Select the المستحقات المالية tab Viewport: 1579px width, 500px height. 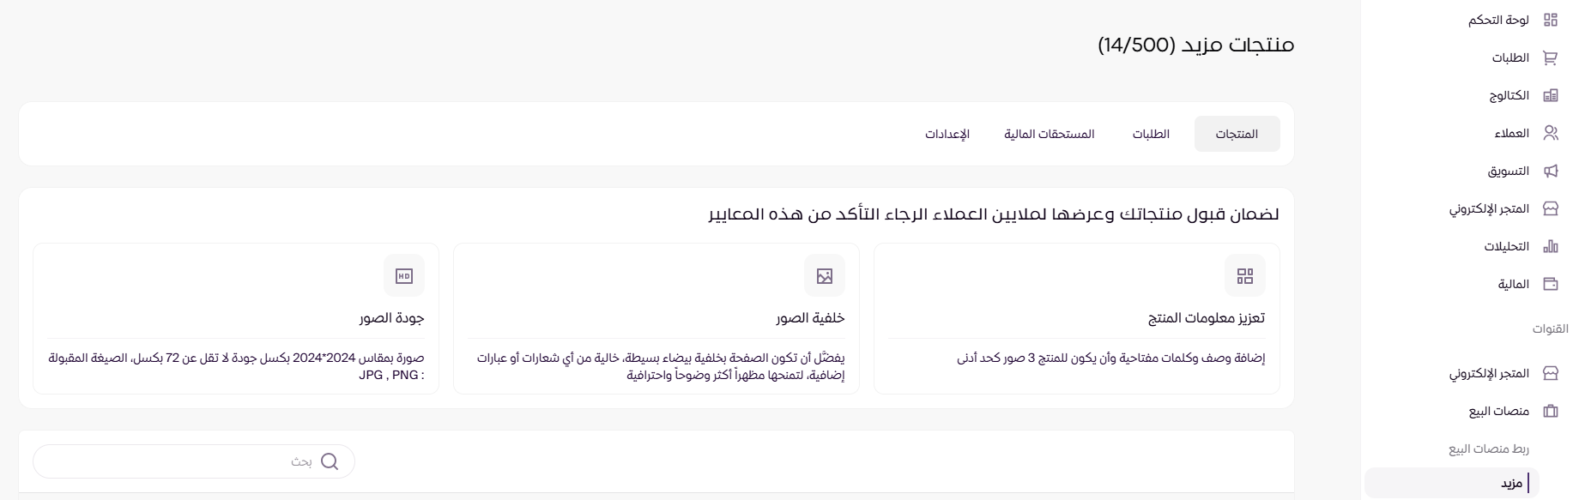pyautogui.click(x=1050, y=134)
